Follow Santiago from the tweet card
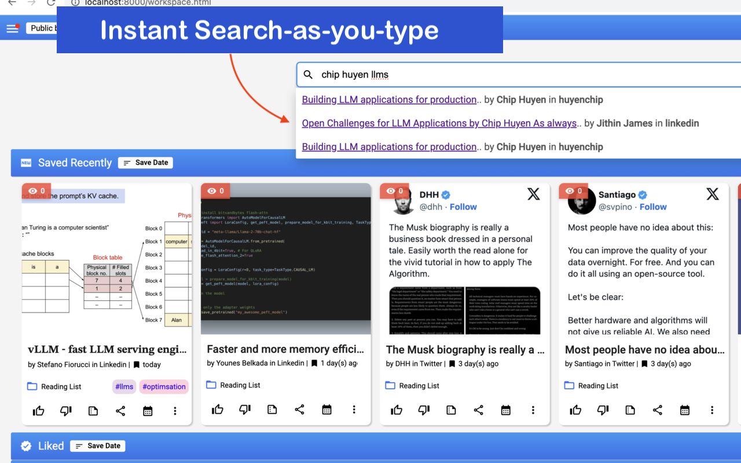This screenshot has height=463, width=741. (653, 207)
